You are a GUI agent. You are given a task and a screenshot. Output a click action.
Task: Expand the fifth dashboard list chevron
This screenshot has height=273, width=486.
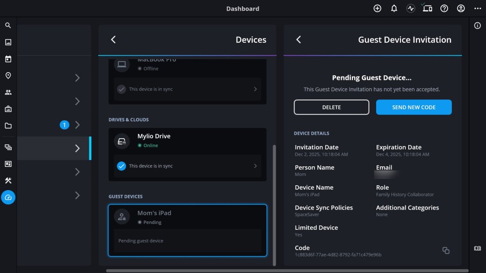click(77, 172)
